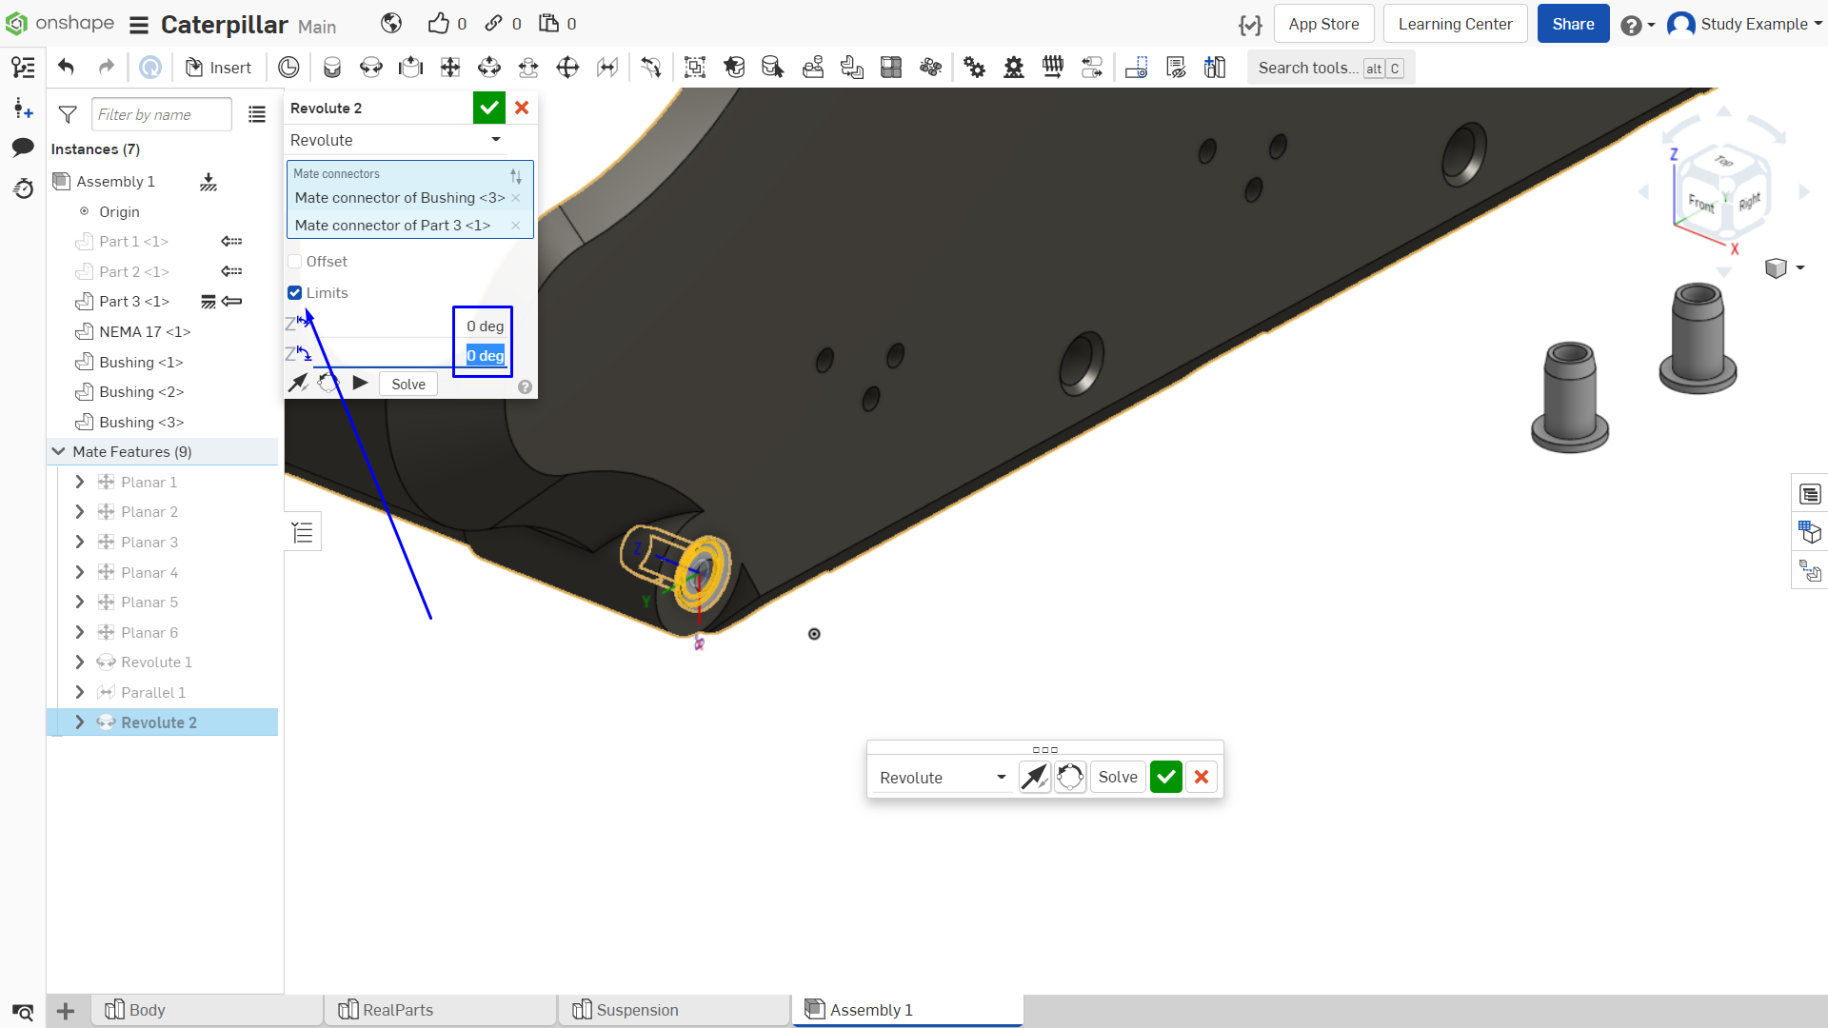Flip primary axis in Revolute 2 dialog
Image resolution: width=1828 pixels, height=1028 pixels.
pyautogui.click(x=299, y=384)
